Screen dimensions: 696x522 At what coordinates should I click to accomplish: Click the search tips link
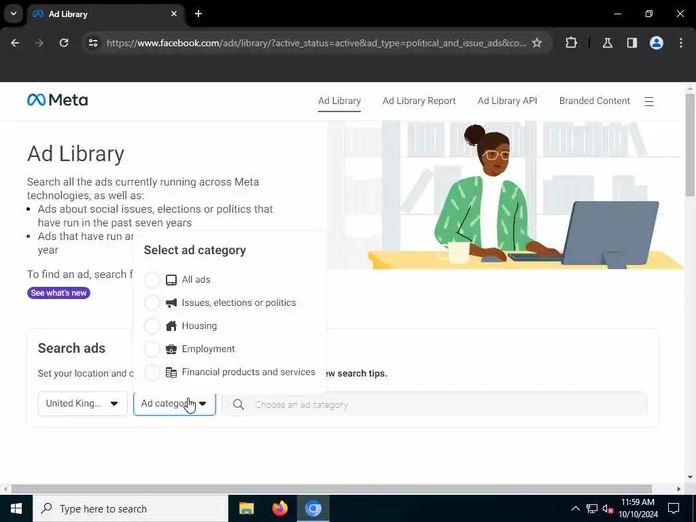click(355, 374)
